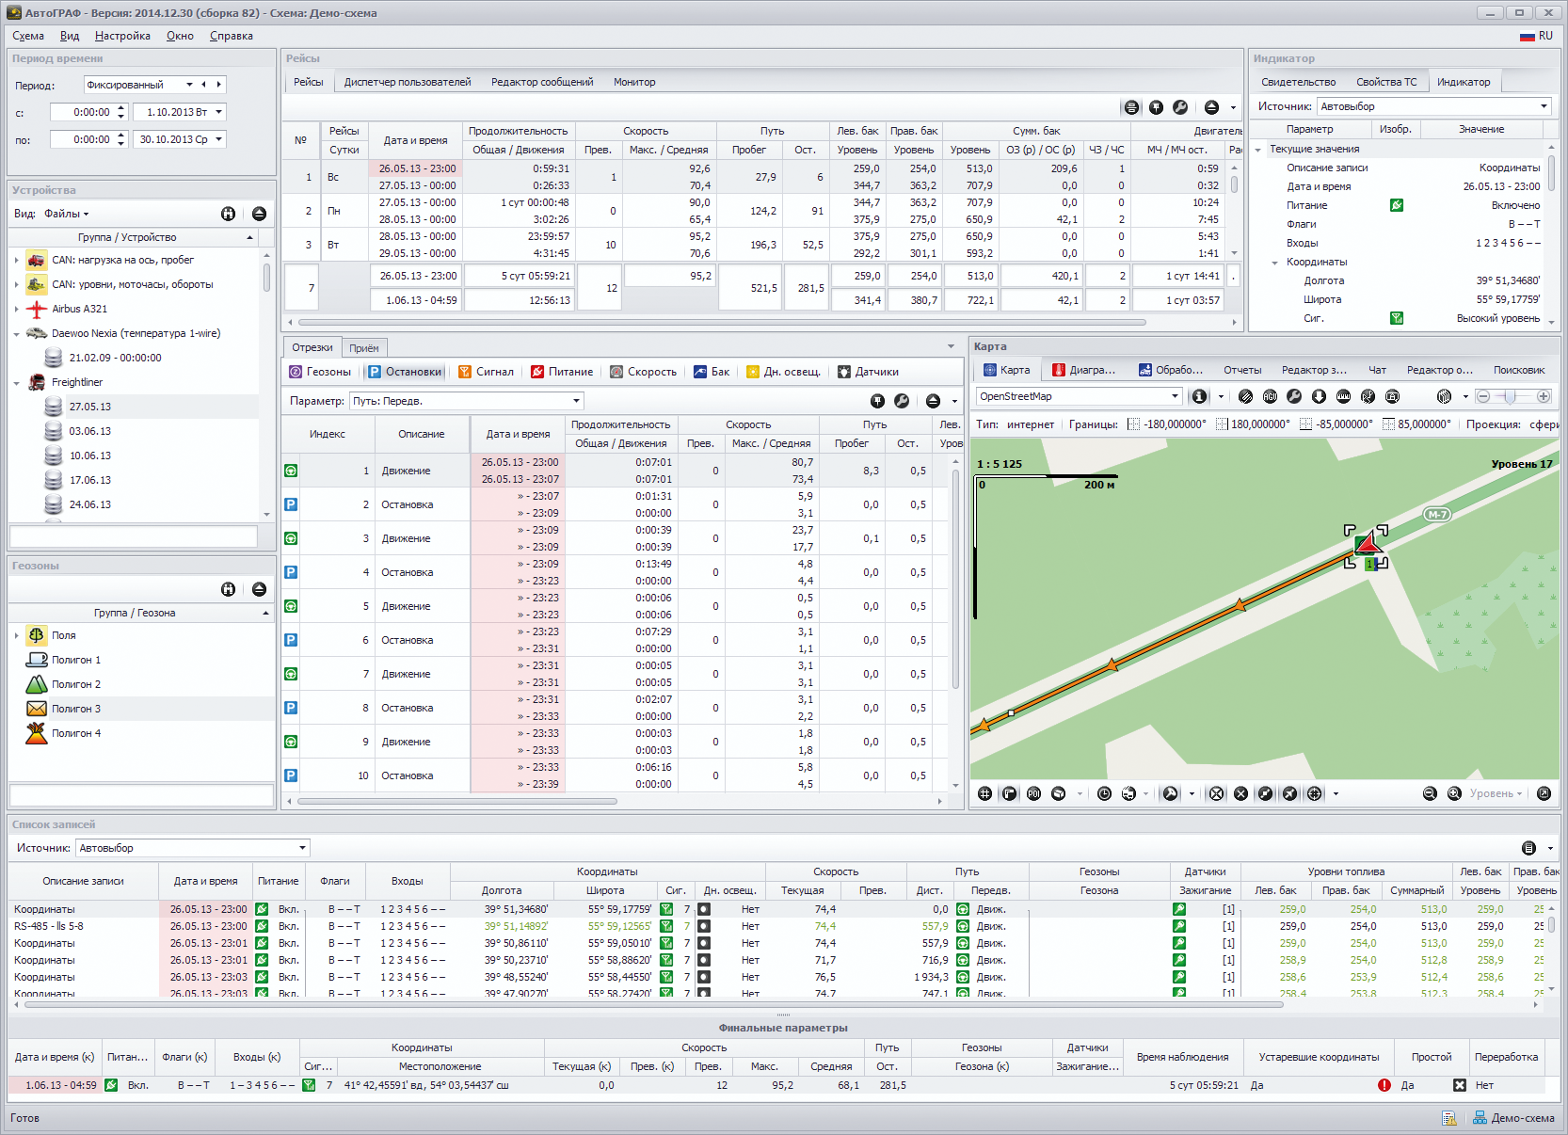Click the grid icon in Геозоны panel
This screenshot has height=1135, width=1568.
[x=228, y=589]
